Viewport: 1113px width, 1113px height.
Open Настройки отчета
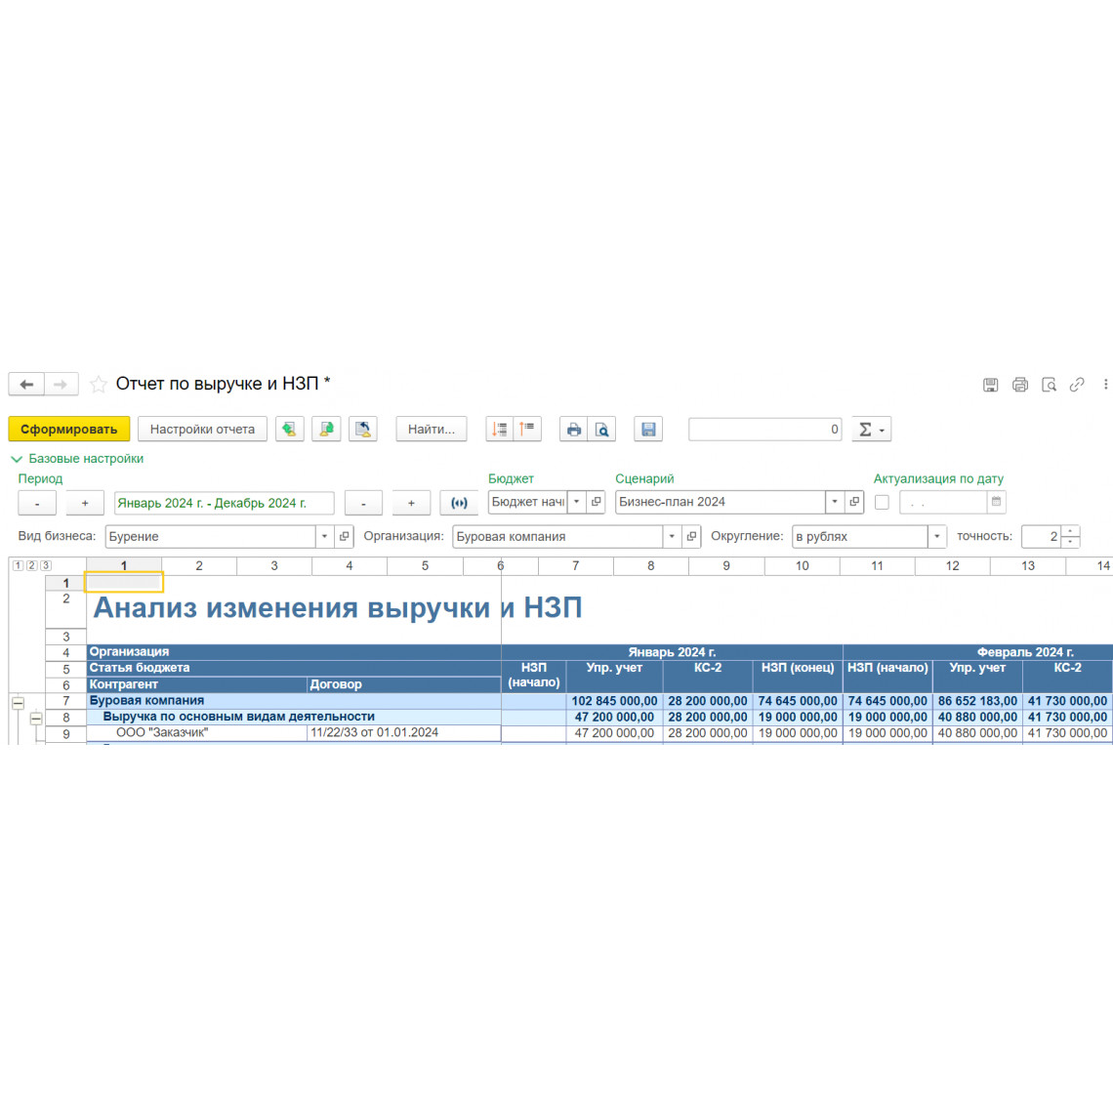pyautogui.click(x=202, y=429)
